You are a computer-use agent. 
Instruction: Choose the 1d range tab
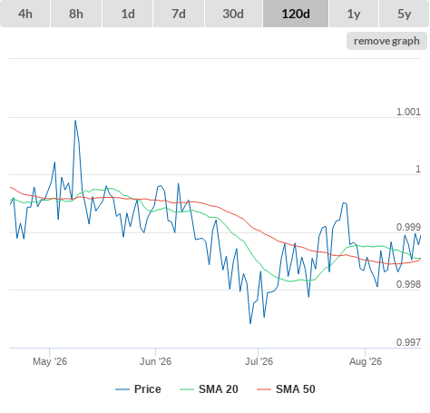128,14
